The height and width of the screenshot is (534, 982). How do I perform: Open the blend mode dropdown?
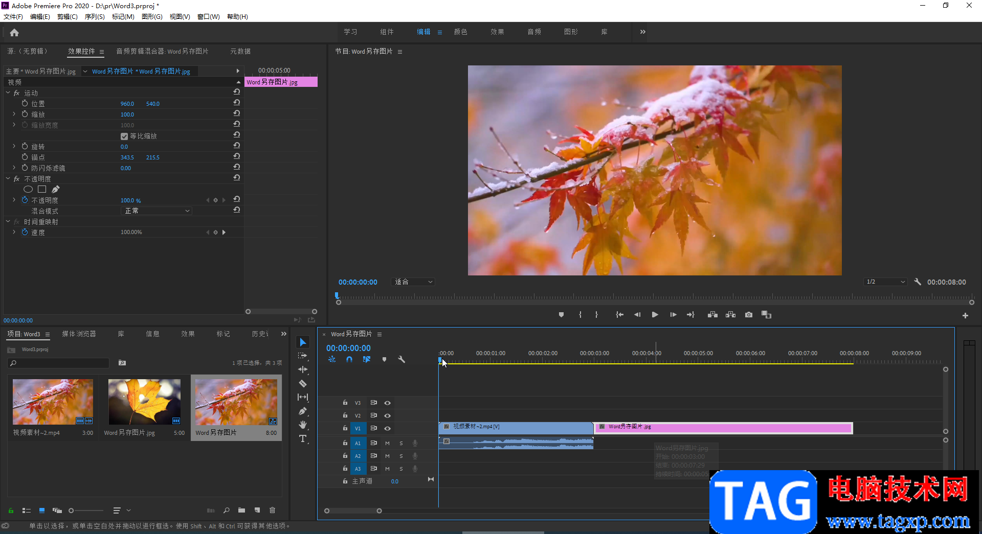(157, 211)
